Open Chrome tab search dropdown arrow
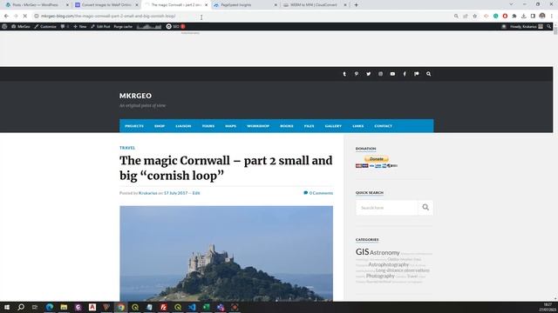 (511, 4)
